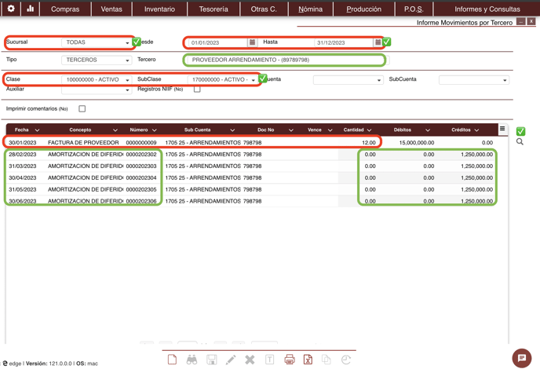Image resolution: width=540 pixels, height=369 pixels.
Task: Expand the Cantidad column chevron
Action: click(x=369, y=130)
